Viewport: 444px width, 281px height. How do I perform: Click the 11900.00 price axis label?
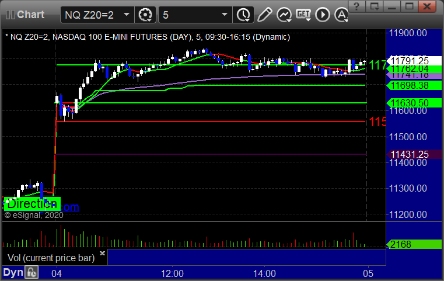(x=408, y=33)
